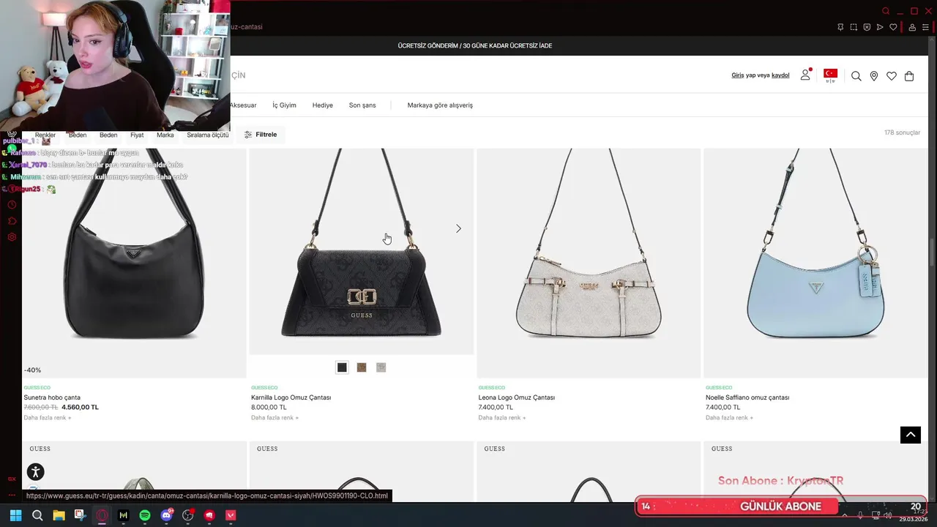Open the Guess site search magnifier

coord(856,76)
